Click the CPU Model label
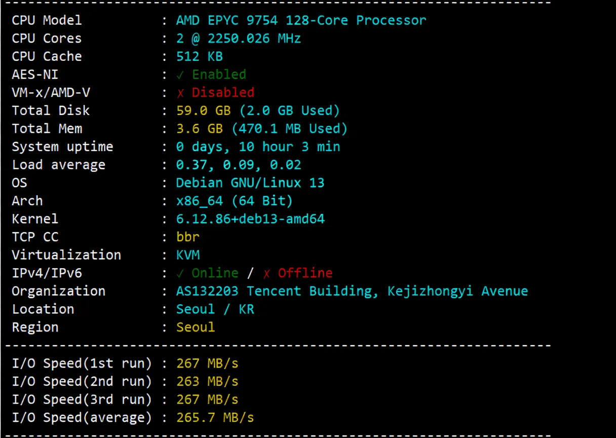The image size is (616, 438). [x=47, y=20]
